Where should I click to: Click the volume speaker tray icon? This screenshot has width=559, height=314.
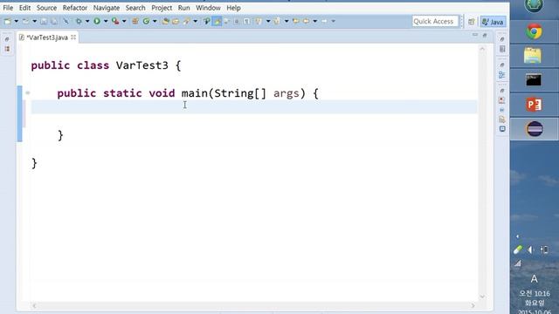(x=531, y=250)
